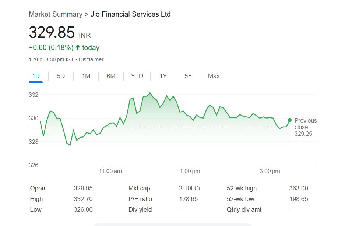Click the Previous close label
338x226 pixels.
click(305, 124)
